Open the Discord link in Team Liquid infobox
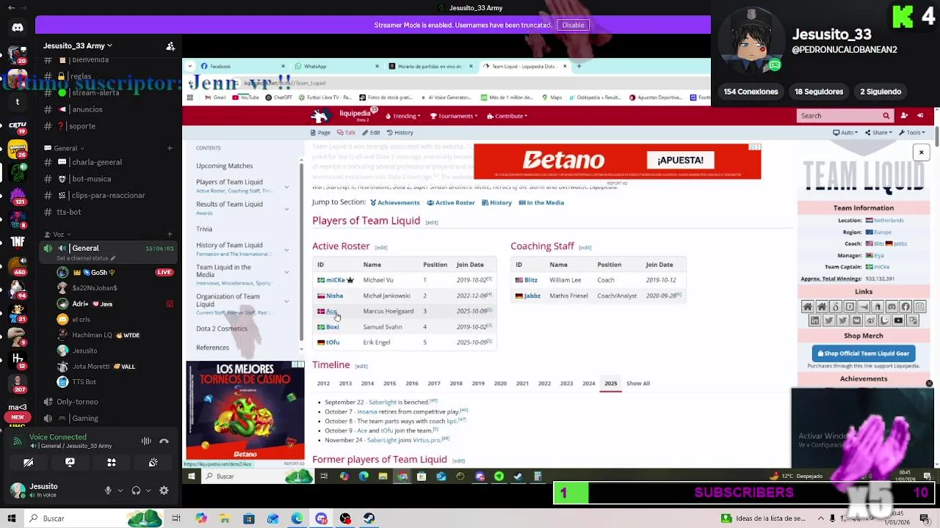The height and width of the screenshot is (528, 940). pyautogui.click(x=892, y=307)
